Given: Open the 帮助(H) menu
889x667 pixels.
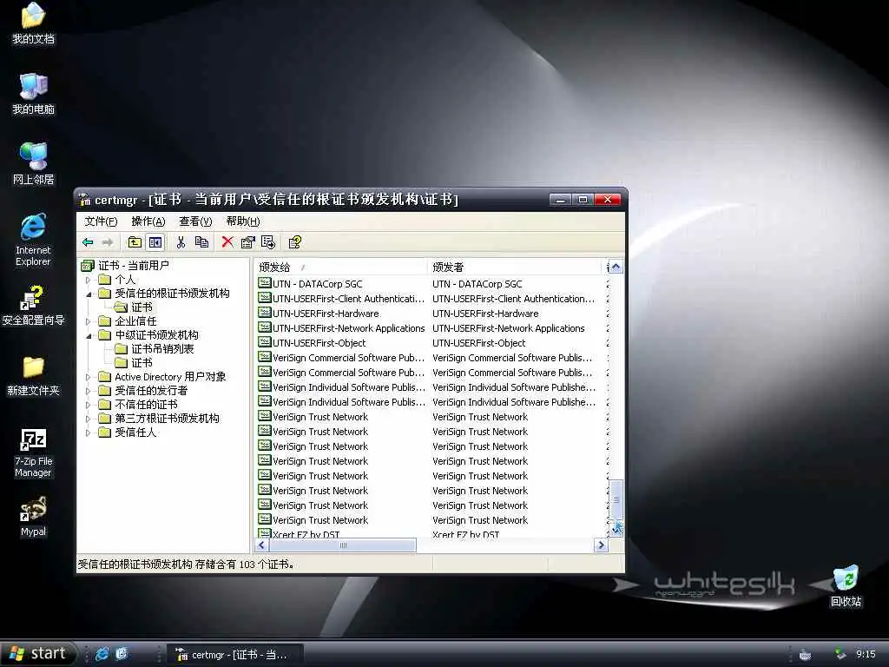Looking at the screenshot, I should pos(243,221).
